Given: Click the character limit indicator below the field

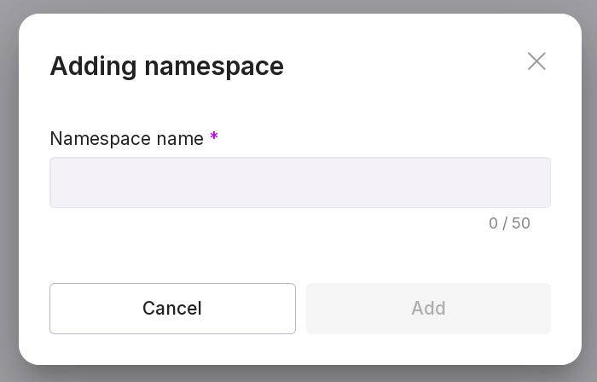Looking at the screenshot, I should (x=509, y=223).
